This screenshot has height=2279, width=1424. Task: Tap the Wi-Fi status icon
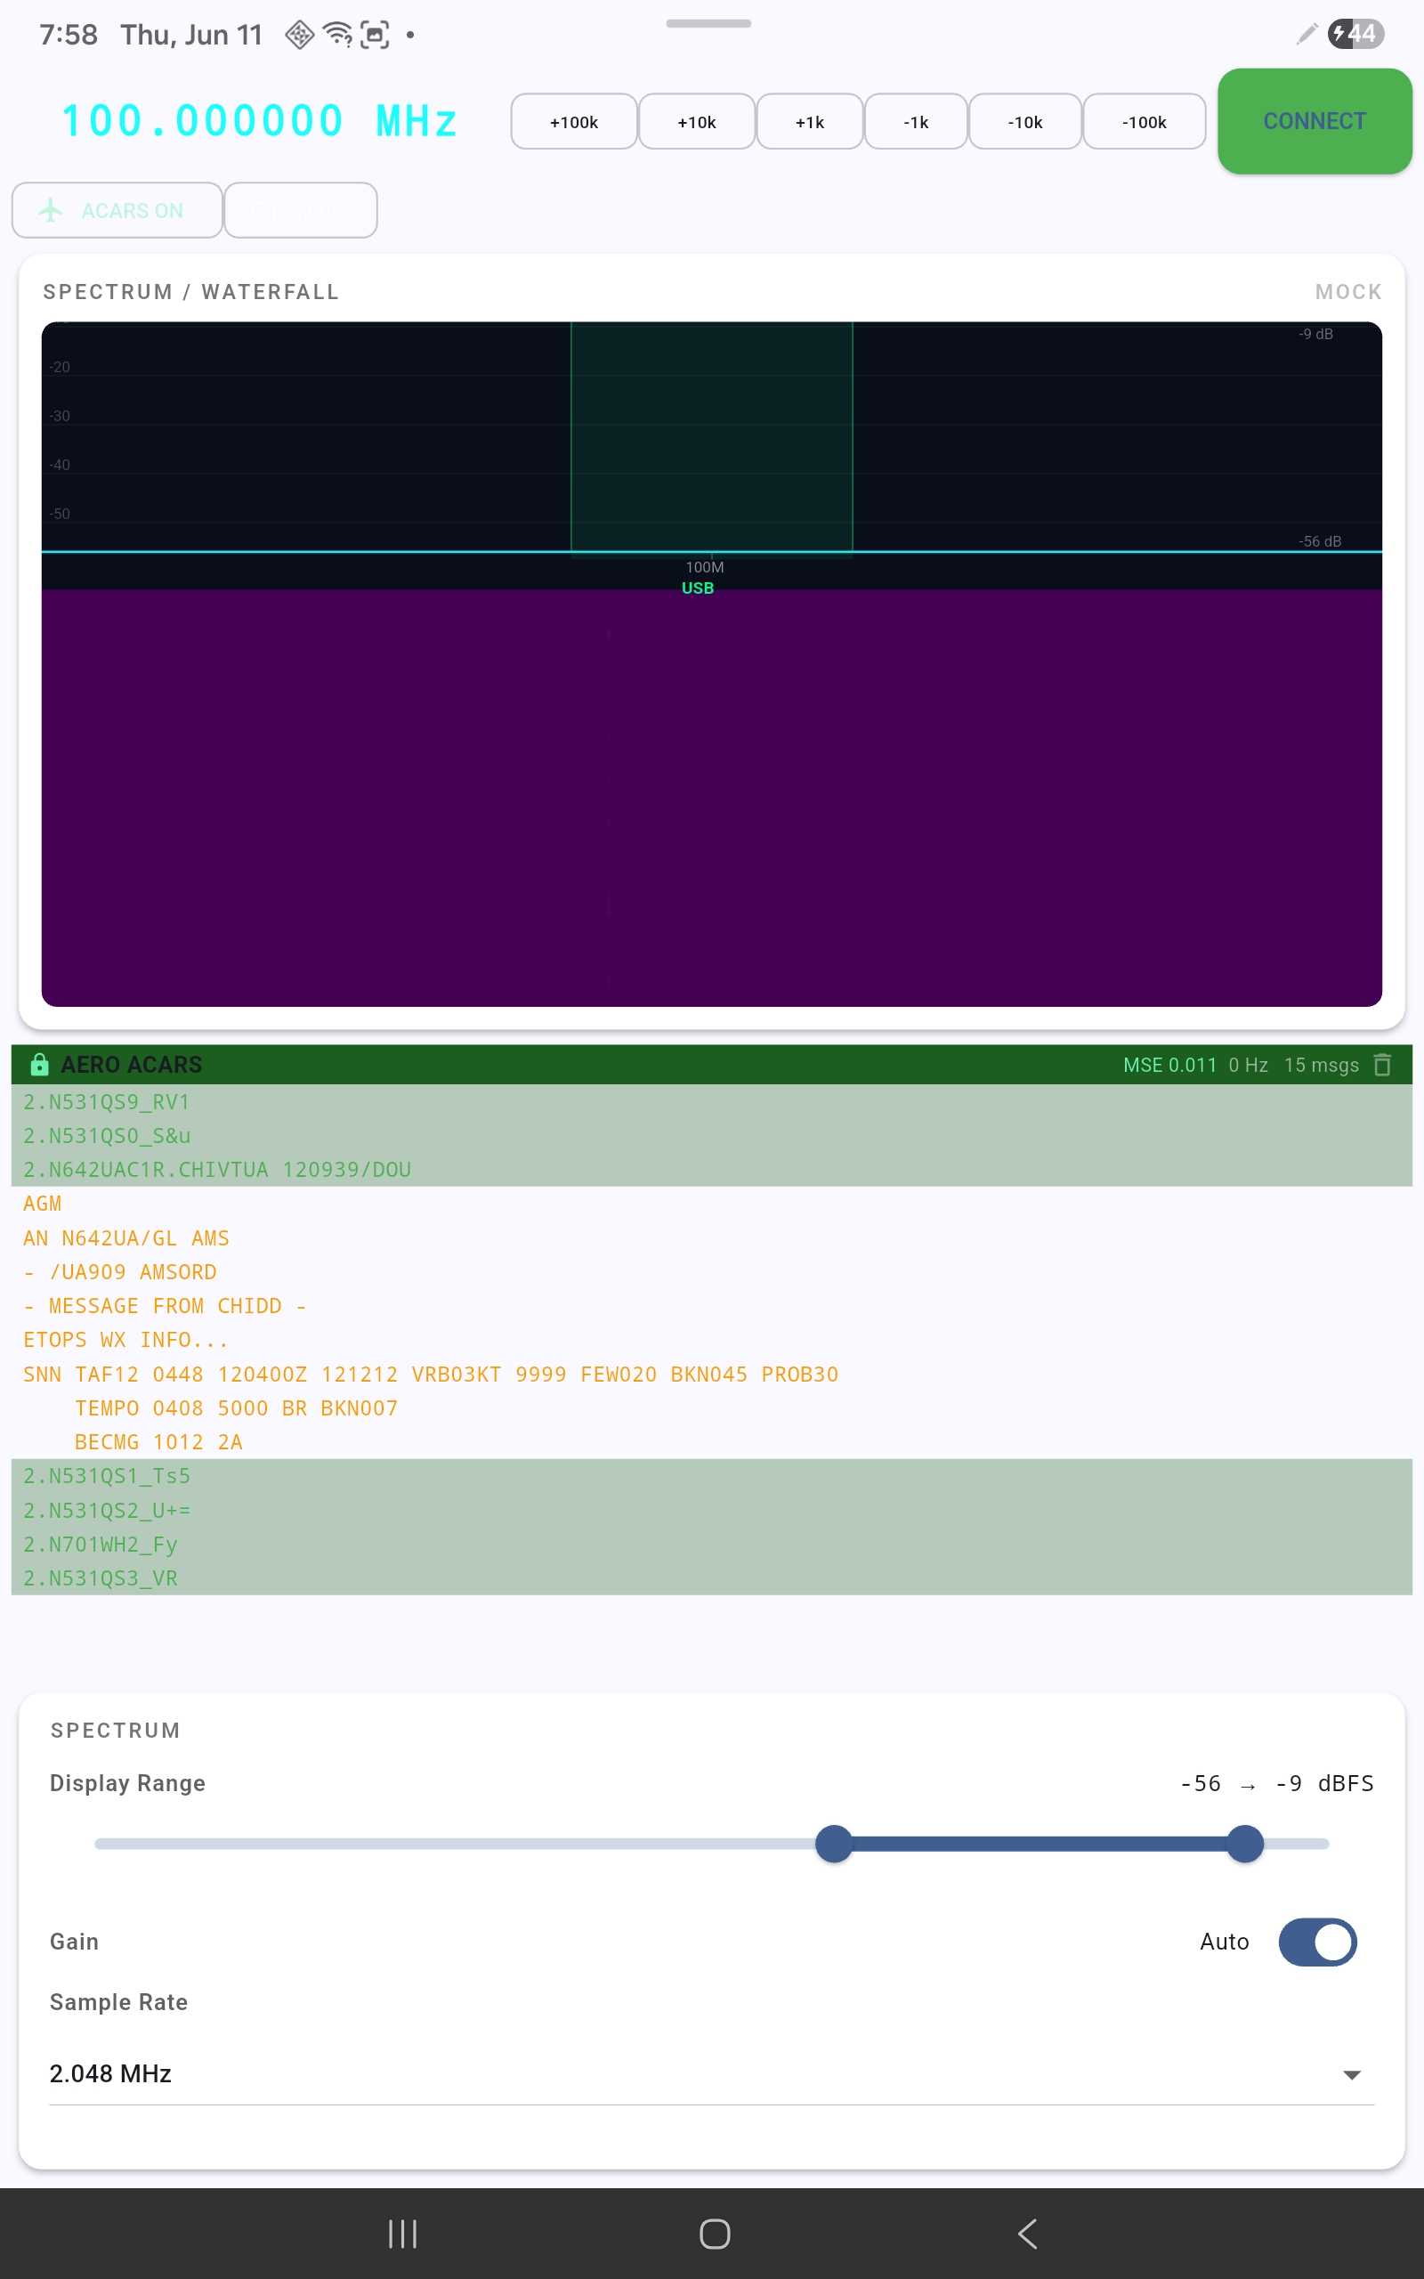(337, 34)
